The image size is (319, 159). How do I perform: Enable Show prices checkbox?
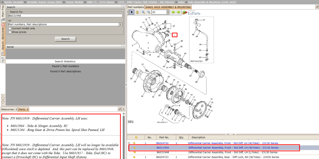(x=10, y=32)
